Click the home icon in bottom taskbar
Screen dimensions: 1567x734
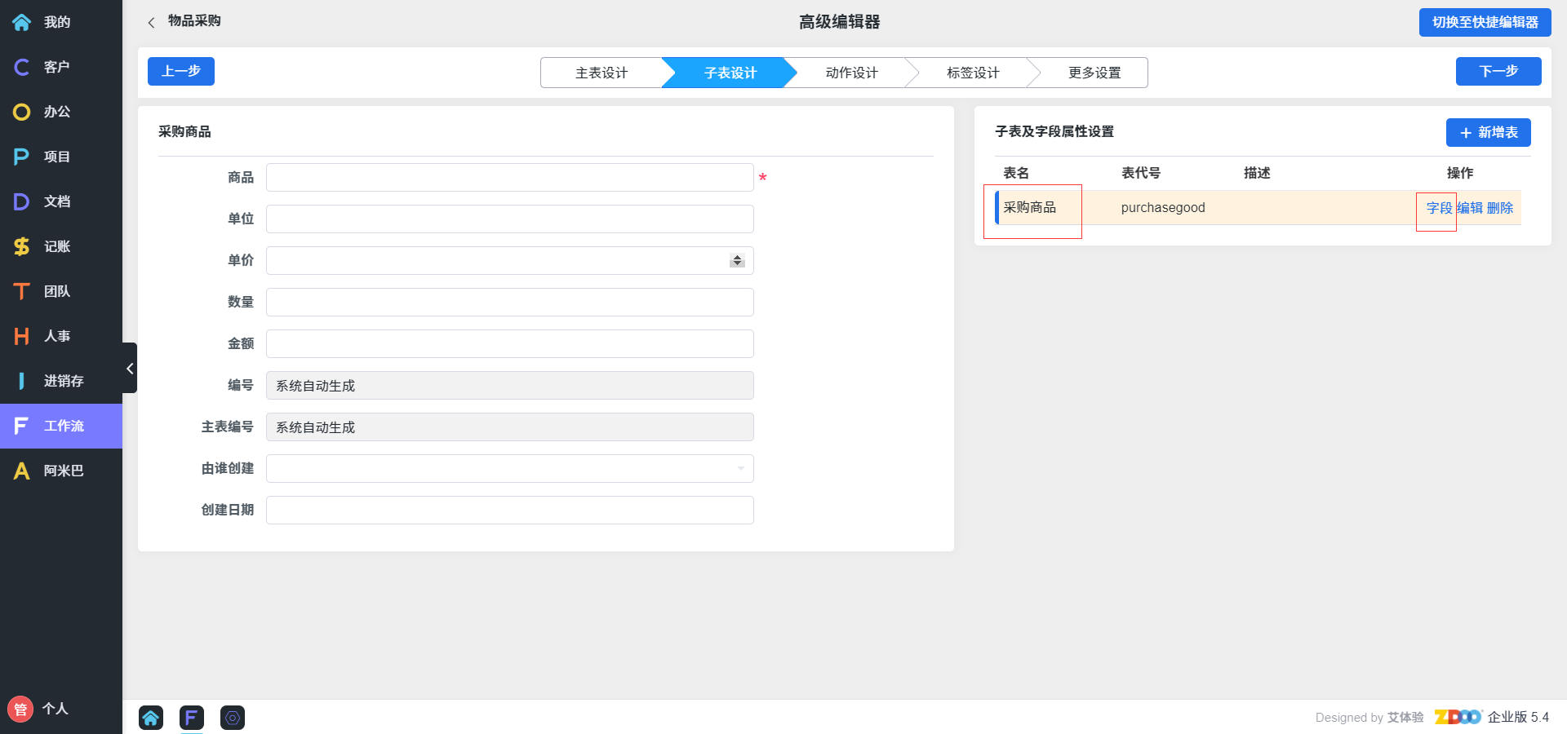[151, 718]
